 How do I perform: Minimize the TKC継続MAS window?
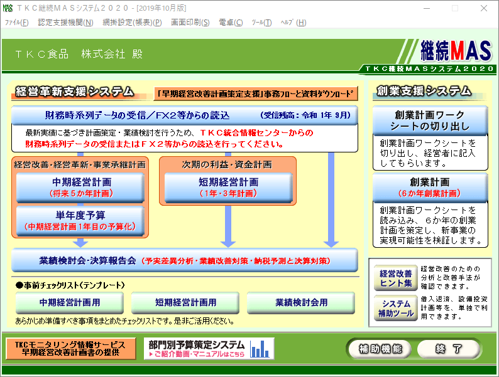pyautogui.click(x=427, y=8)
